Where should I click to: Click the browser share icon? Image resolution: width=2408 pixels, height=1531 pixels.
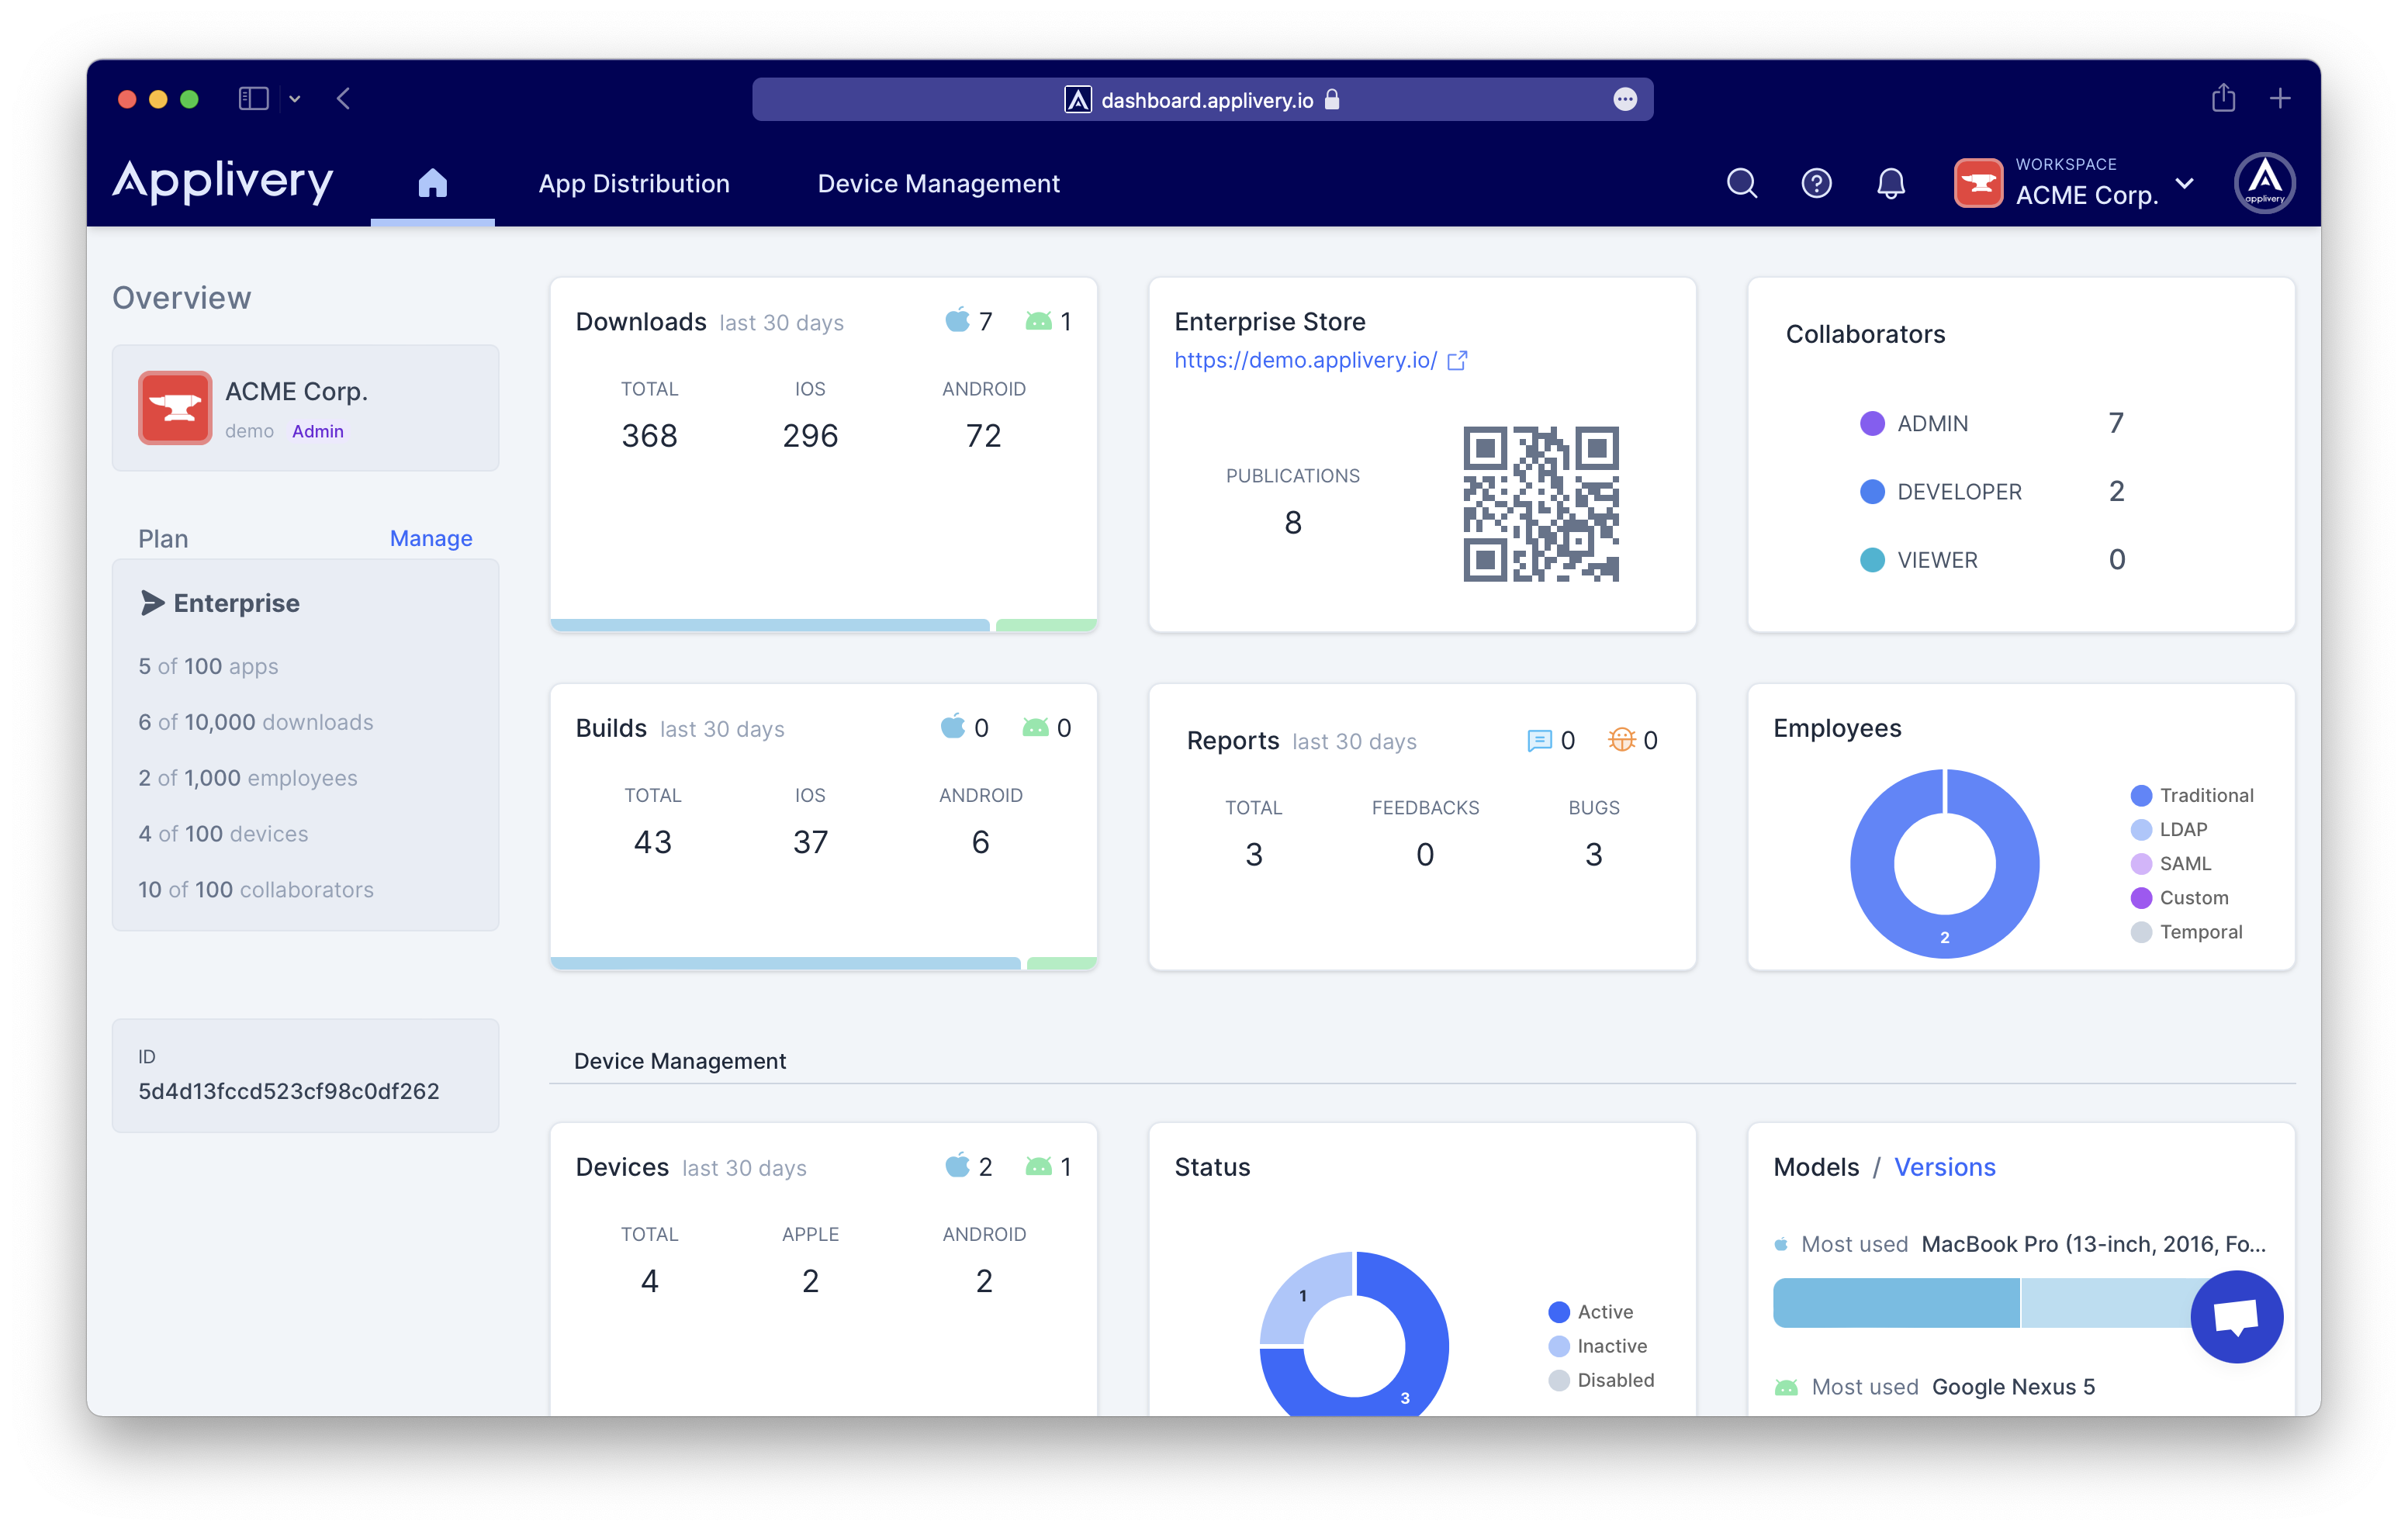coord(2223,97)
